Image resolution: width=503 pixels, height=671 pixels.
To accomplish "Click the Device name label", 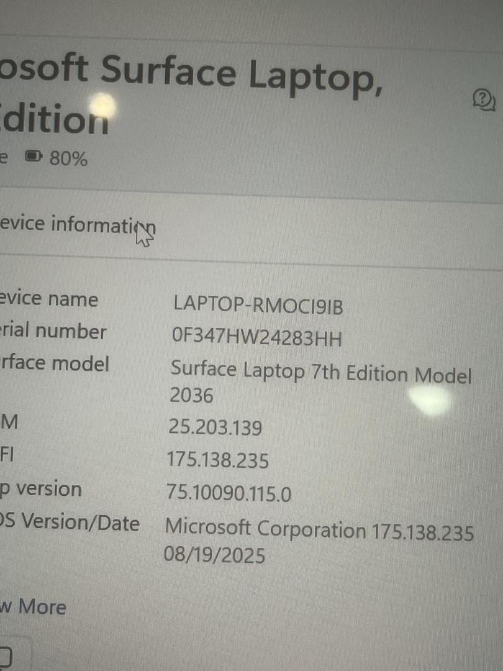I will point(49,298).
